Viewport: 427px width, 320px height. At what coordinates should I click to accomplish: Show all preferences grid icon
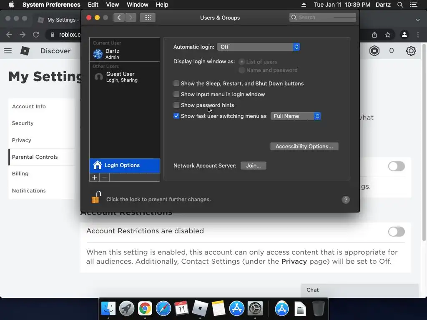148,17
